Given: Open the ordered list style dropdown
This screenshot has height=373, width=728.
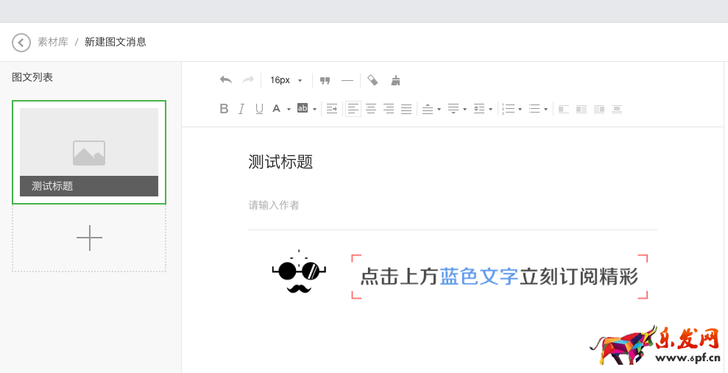Looking at the screenshot, I should 520,110.
